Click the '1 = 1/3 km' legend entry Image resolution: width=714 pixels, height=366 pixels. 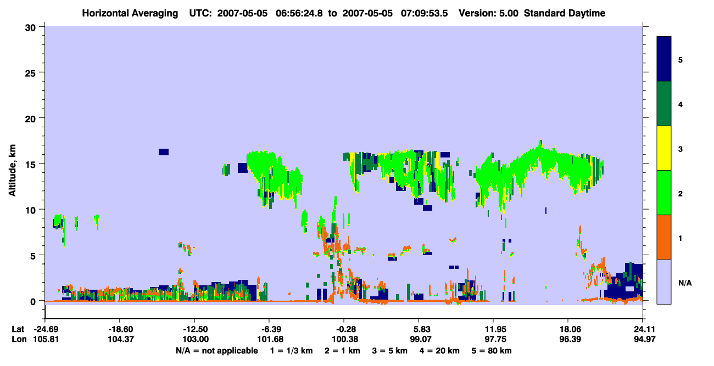tap(292, 351)
